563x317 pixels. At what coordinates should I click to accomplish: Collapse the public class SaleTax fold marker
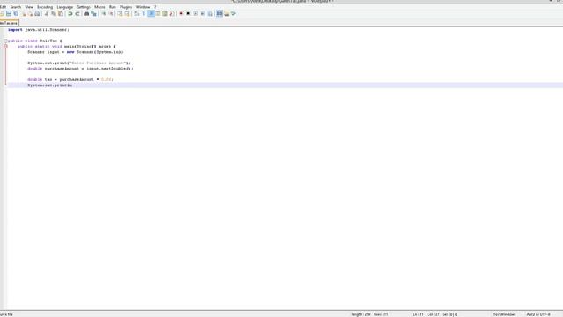coord(5,41)
